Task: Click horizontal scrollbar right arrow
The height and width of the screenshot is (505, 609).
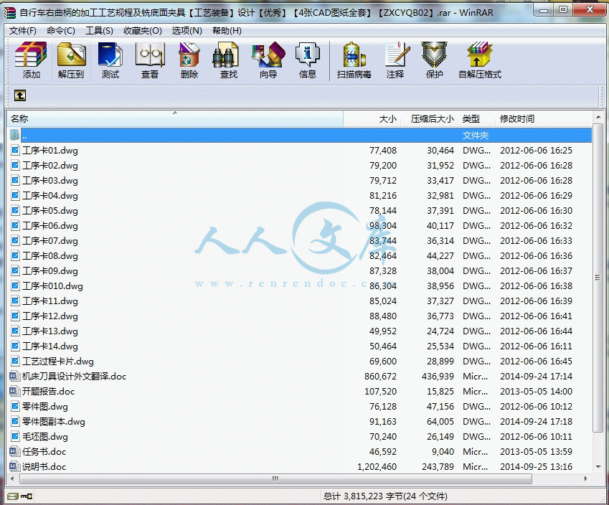Action: [x=586, y=478]
